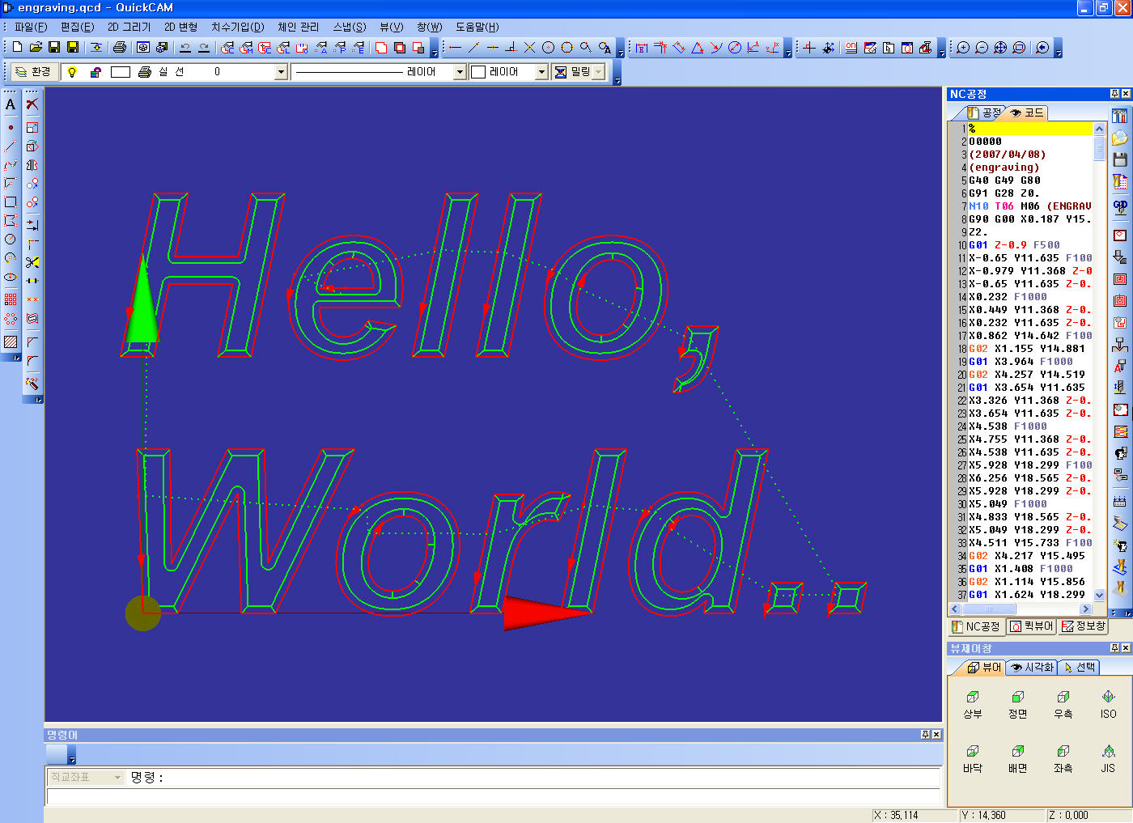
Task: Click the diameter dimension icon
Action: coord(735,48)
